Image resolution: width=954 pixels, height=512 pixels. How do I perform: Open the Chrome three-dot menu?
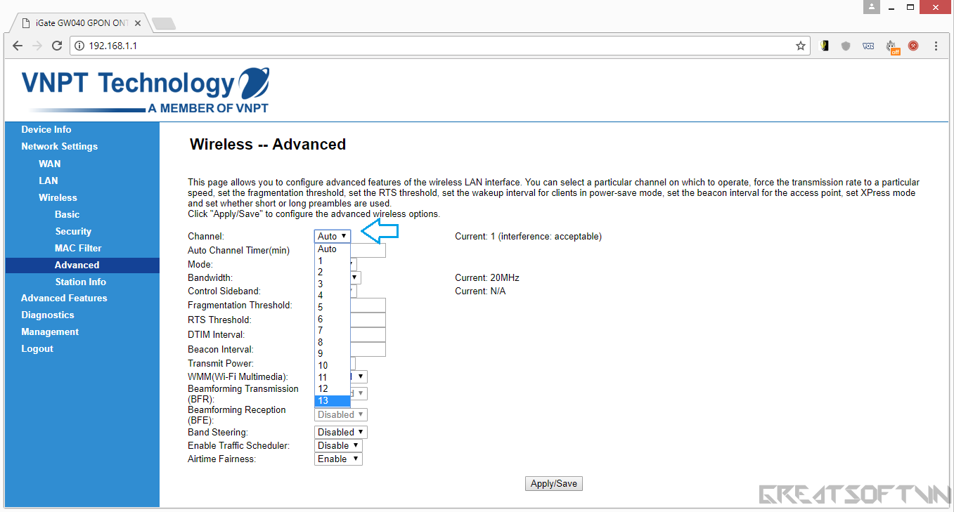tap(936, 46)
